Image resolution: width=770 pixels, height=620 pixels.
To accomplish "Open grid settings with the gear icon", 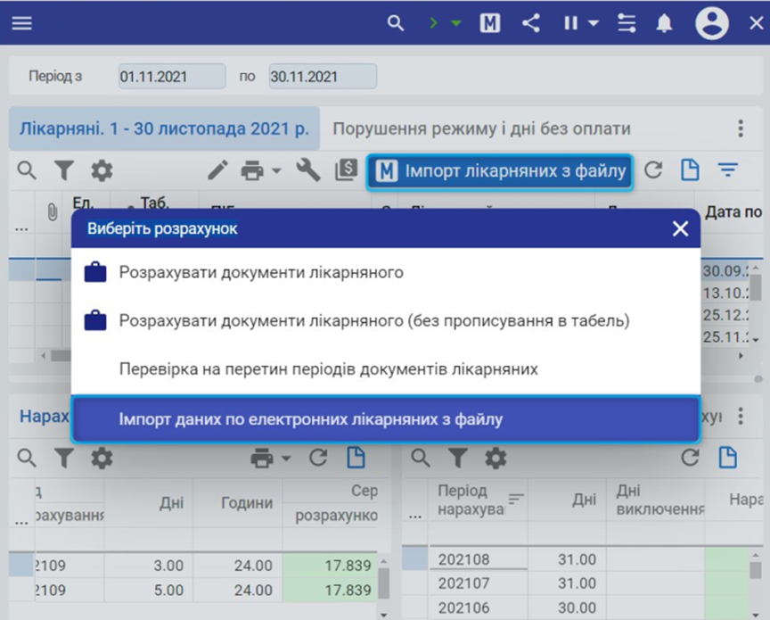I will tap(101, 169).
